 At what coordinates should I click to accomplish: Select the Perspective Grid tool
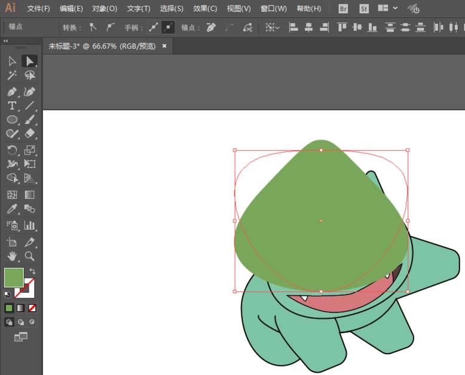coord(29,178)
